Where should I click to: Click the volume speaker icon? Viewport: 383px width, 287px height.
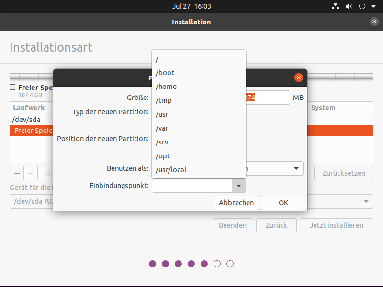pos(349,6)
